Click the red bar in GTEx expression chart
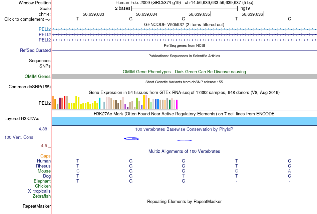Image resolution: width=317 pixels, height=214 pixels. point(64,103)
